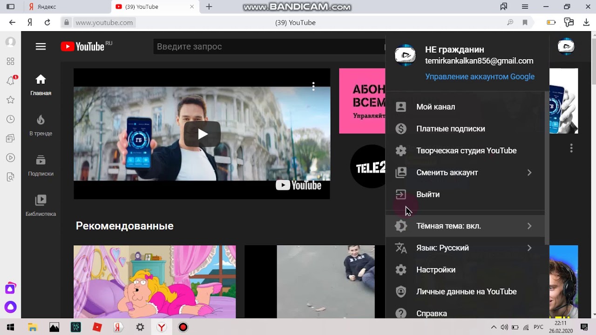
Task: Open Личные данные на YouTube
Action: pyautogui.click(x=465, y=291)
